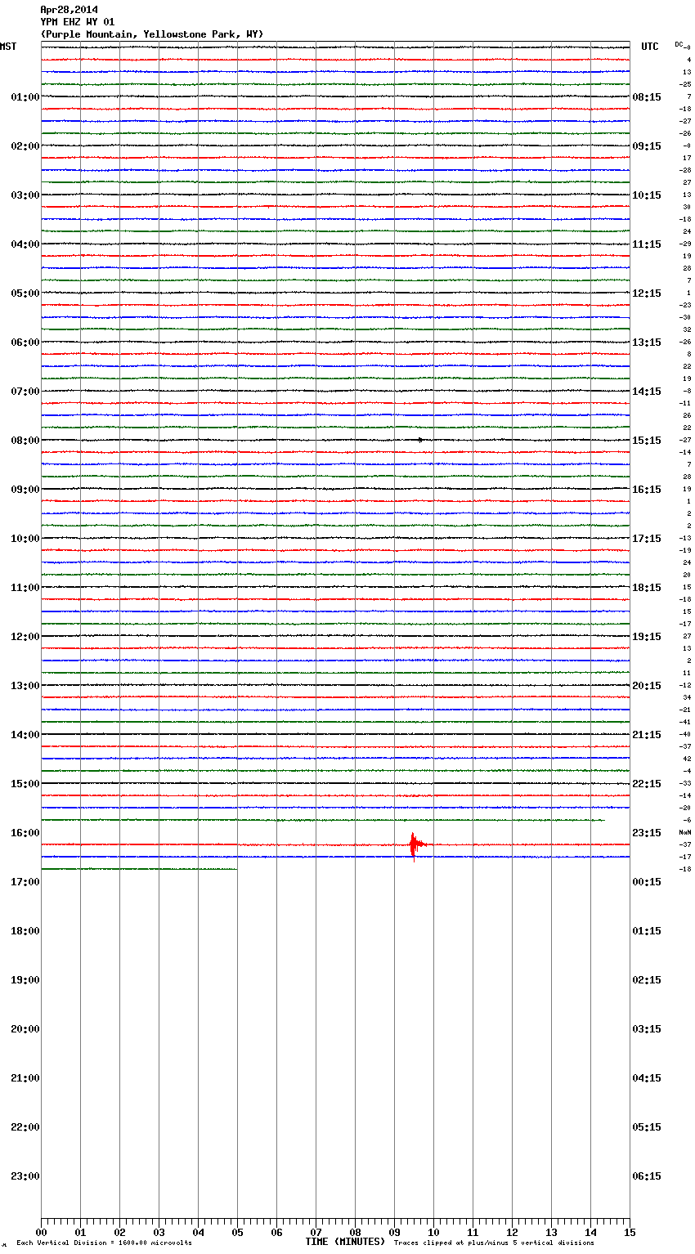
Task: Click where the last green trace ends
Action: [x=236, y=869]
